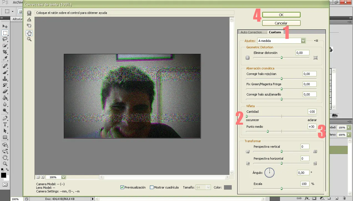Select the History Brush tool in Photoshop toolbar
The width and height of the screenshot is (353, 201).
[5, 85]
